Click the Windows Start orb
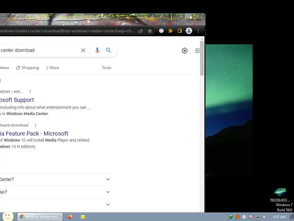Viewport: 294px width, 221px height. coord(8,216)
